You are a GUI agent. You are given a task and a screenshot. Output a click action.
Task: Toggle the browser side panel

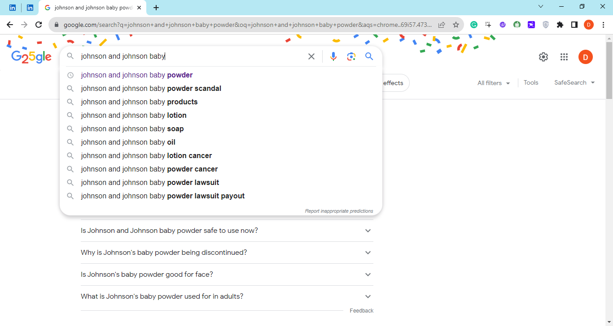click(574, 25)
